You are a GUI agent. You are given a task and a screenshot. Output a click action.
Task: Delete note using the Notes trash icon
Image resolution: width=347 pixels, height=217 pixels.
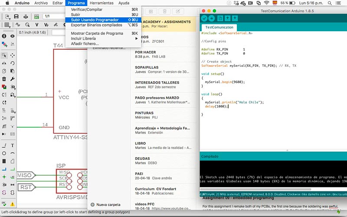165,11
